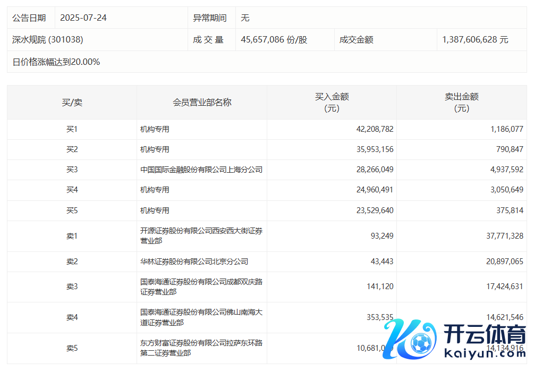Select 机构专用 in the 买1 row
Image resolution: width=534 pixels, height=371 pixels.
(x=155, y=129)
